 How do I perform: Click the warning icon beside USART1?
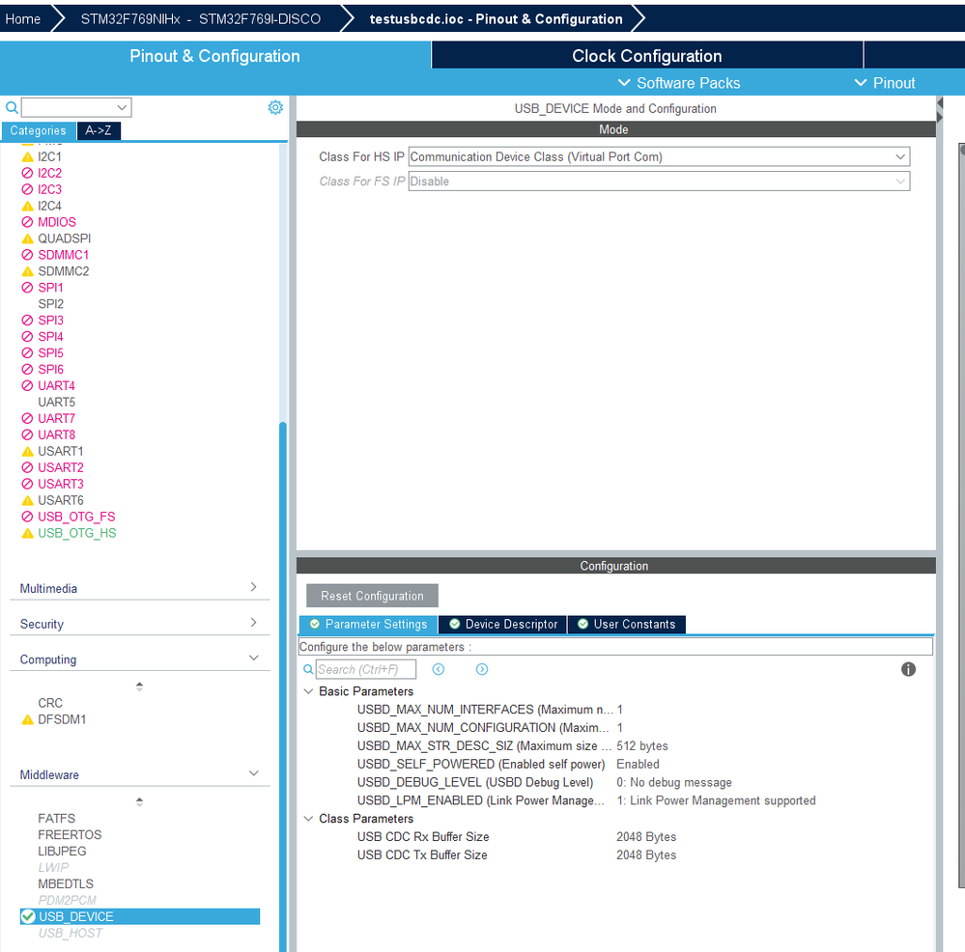[x=27, y=452]
